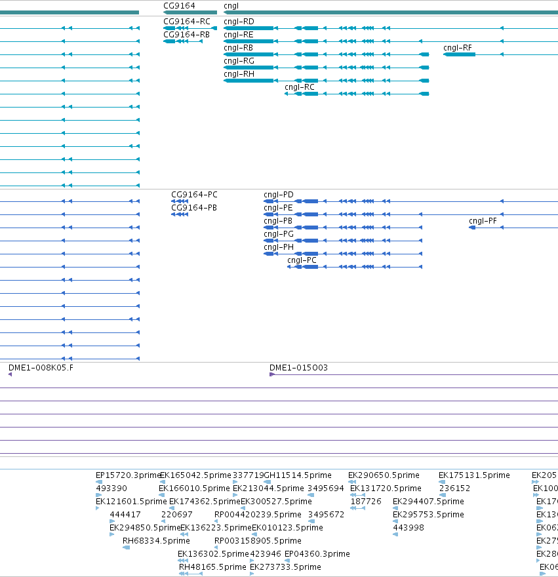
Task: Select the cngl-RE transcript label
Action: [239, 35]
